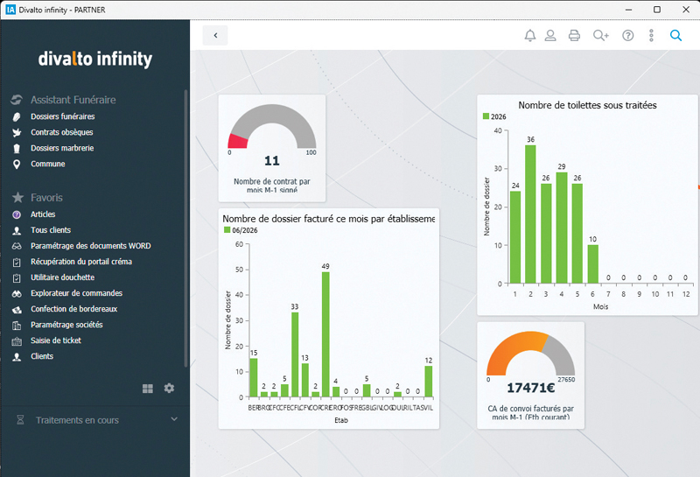Click the glasses icon beside Paramétrage des documents WORD
700x477 pixels.
tap(17, 246)
